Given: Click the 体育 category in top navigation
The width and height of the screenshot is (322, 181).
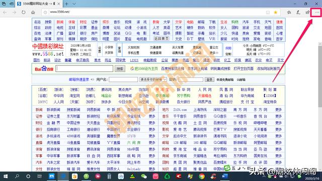Looking at the screenshot, I should (x=71, y=22).
